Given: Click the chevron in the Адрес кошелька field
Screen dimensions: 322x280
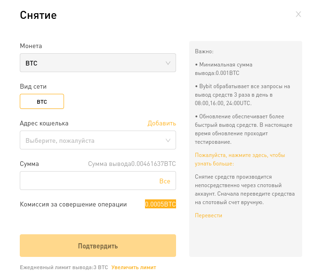Looking at the screenshot, I should click(x=168, y=140).
